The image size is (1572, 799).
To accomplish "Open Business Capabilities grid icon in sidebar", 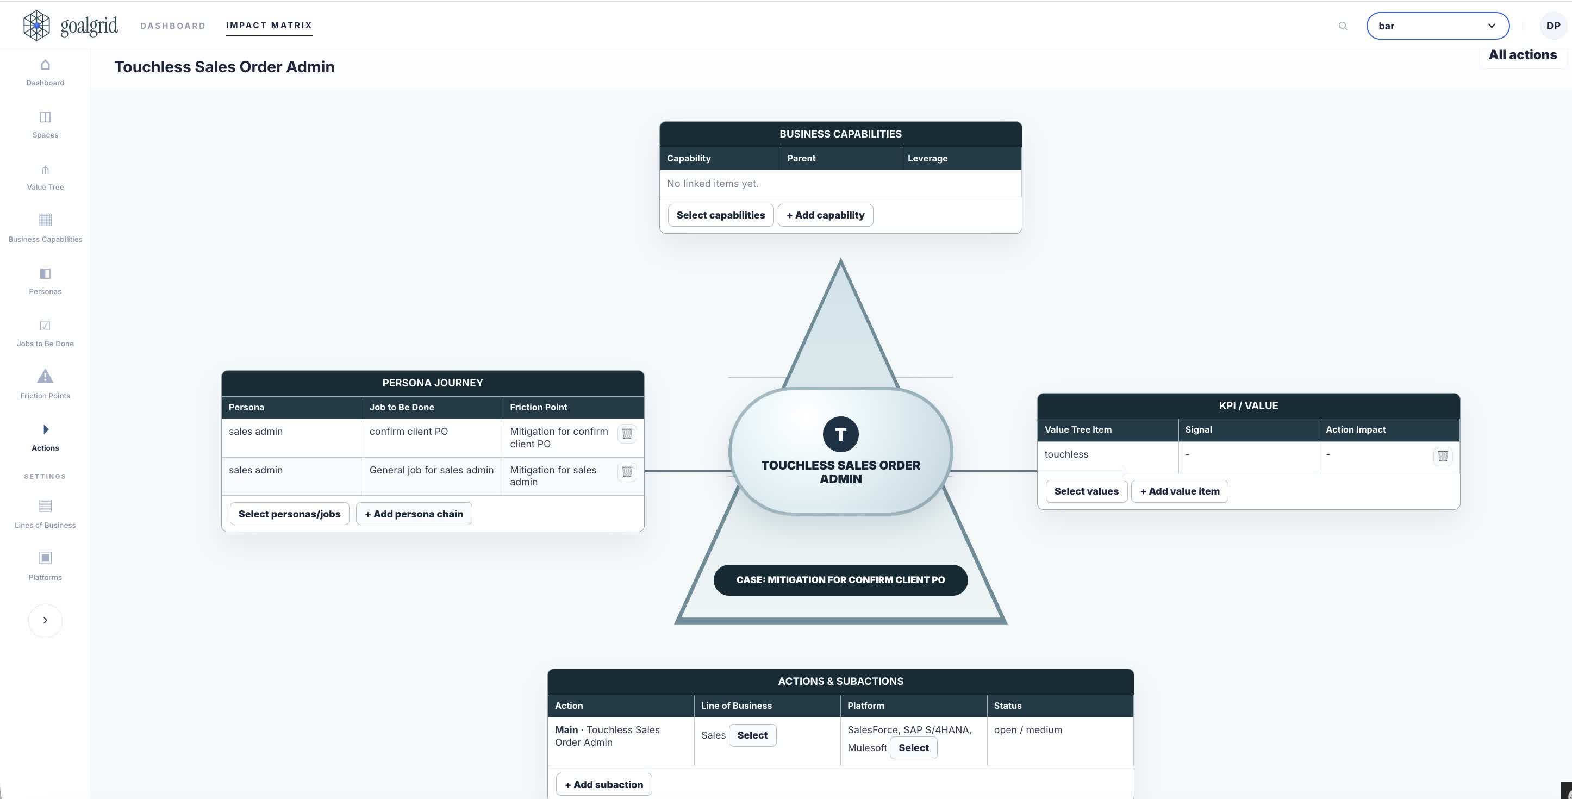I will click(x=45, y=220).
